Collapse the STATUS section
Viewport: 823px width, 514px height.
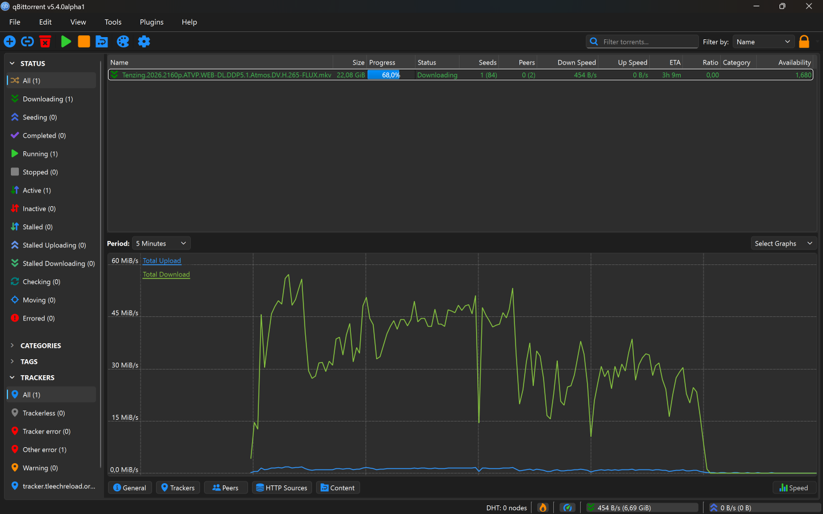12,63
